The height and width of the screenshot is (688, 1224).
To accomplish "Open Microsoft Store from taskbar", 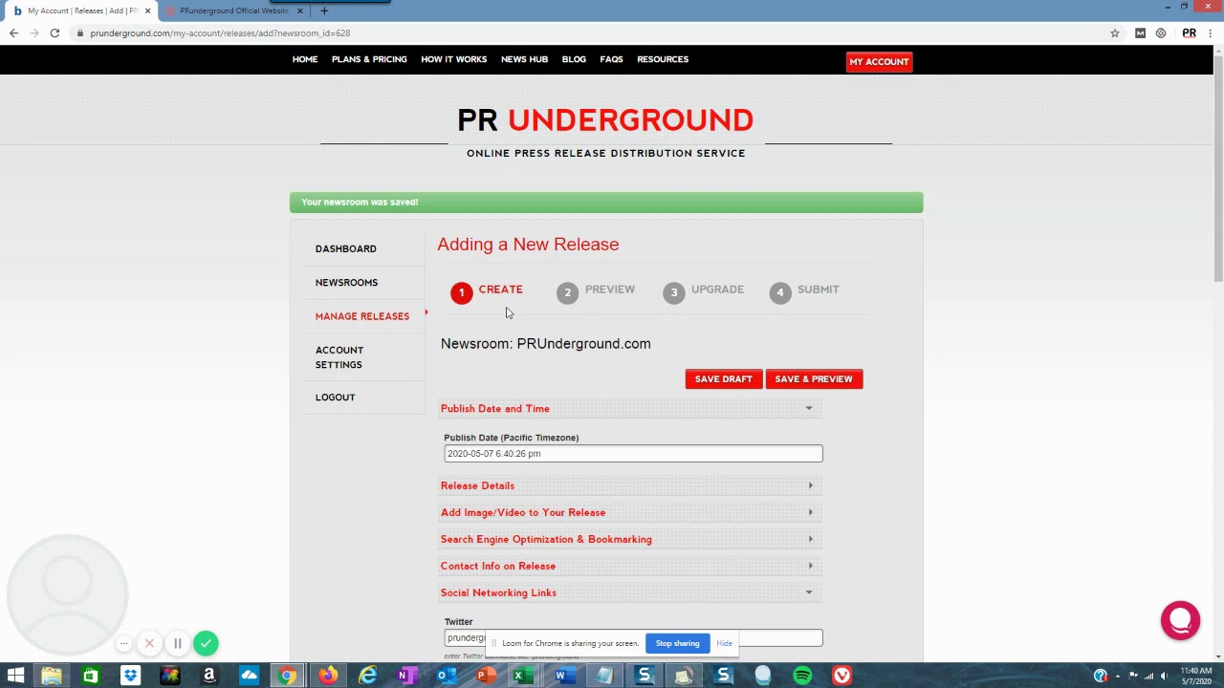I will coord(90,676).
